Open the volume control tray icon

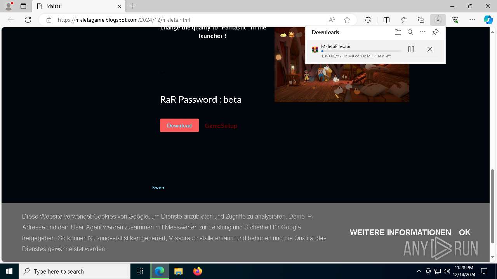[x=447, y=271]
